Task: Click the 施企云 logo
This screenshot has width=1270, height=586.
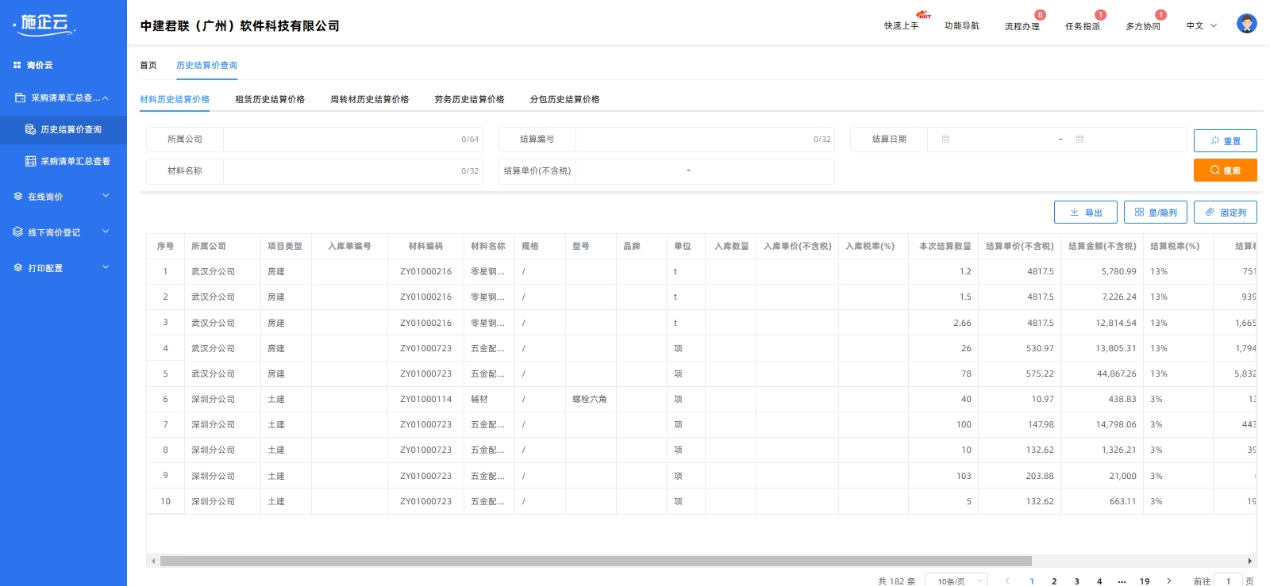Action: coord(45,24)
